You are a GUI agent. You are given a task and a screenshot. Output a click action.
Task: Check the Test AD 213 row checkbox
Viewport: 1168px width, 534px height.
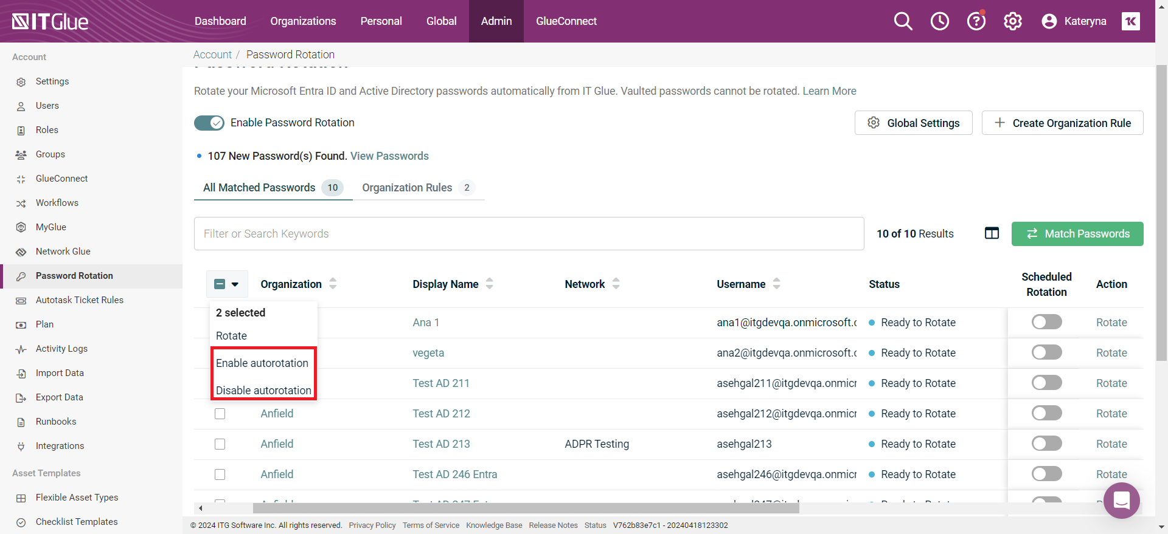[220, 444]
